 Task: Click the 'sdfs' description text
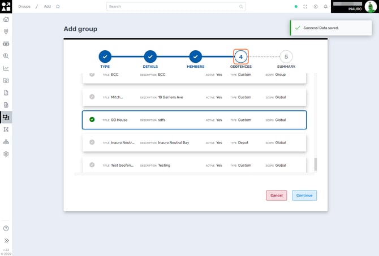tap(162, 120)
